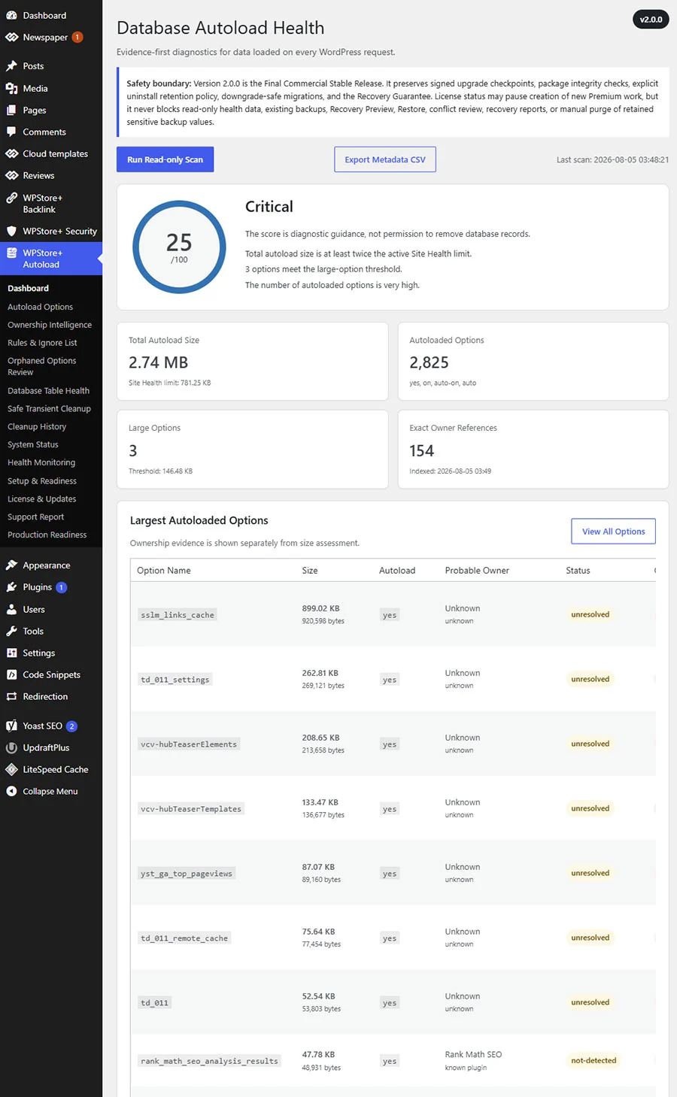Click the Rank Math SEO owner text

473,1054
